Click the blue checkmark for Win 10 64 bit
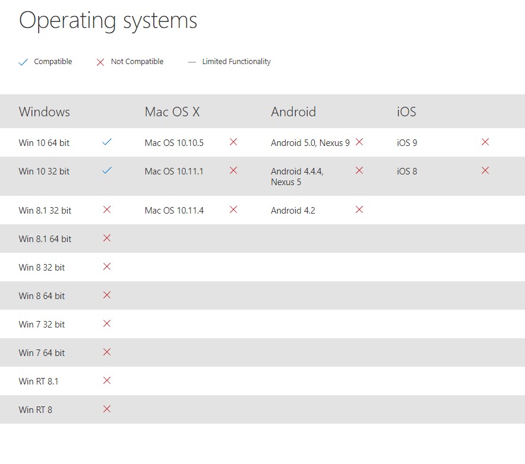The height and width of the screenshot is (464, 525). pos(107,142)
